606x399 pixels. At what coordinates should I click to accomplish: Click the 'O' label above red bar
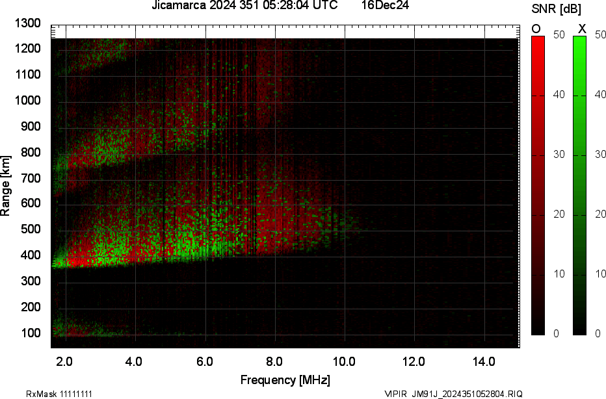536,29
